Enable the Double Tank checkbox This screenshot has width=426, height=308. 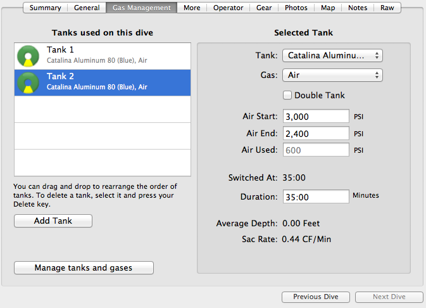click(x=288, y=96)
